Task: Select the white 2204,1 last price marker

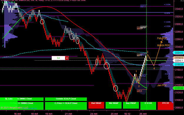Action: coord(178,61)
